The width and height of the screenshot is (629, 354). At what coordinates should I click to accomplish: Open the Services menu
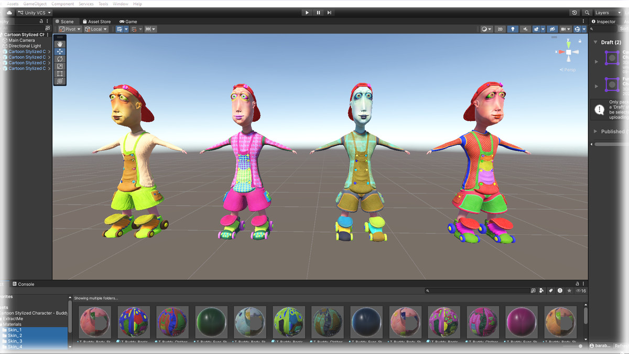[86, 4]
